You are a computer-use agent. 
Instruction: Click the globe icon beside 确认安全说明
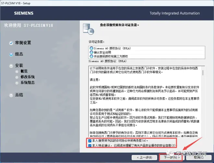pyautogui.click(x=91, y=52)
